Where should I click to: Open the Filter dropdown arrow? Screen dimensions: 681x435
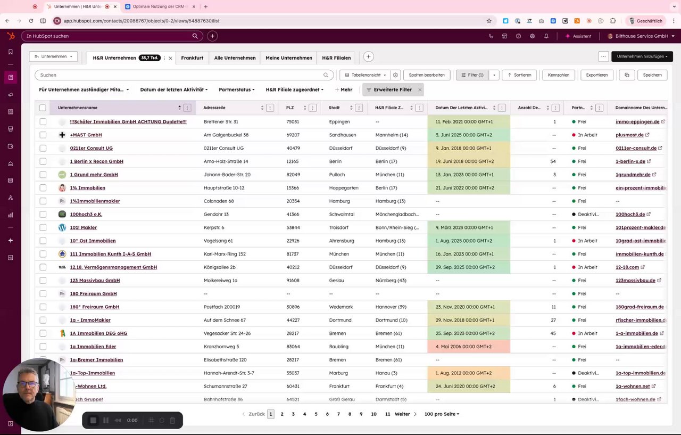click(494, 75)
